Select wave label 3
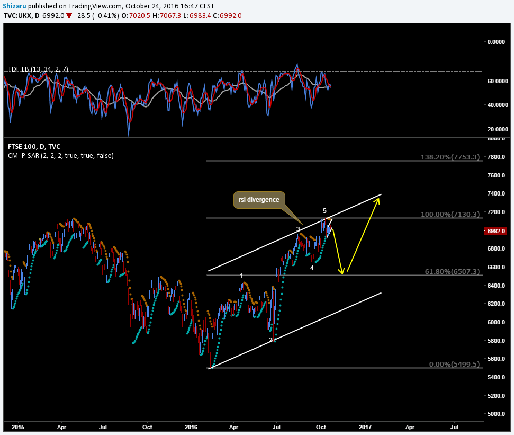The width and height of the screenshot is (514, 435). (x=298, y=229)
